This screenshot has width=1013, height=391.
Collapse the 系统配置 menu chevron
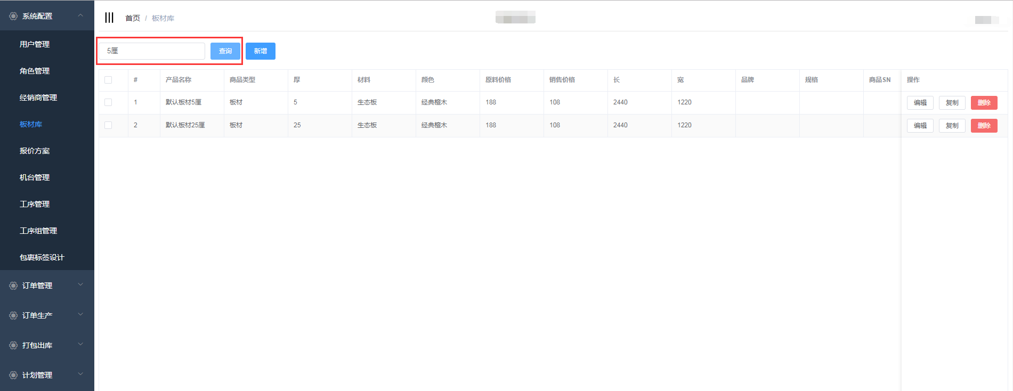click(x=80, y=15)
